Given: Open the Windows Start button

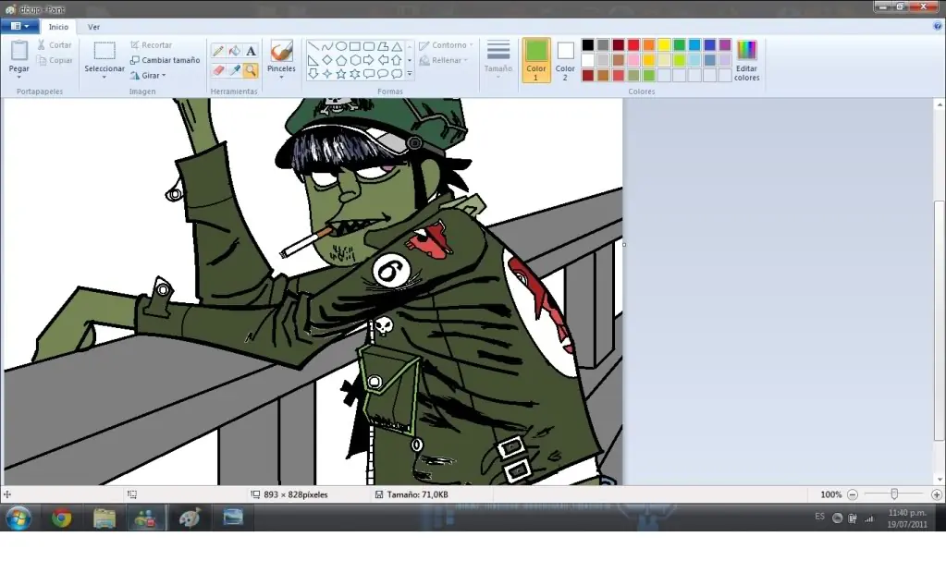Looking at the screenshot, I should (18, 518).
